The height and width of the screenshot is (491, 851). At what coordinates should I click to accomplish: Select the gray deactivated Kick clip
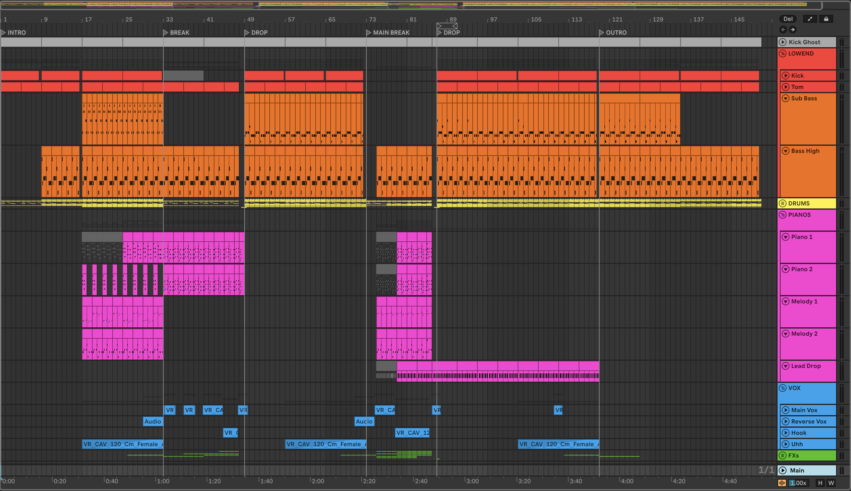point(183,76)
